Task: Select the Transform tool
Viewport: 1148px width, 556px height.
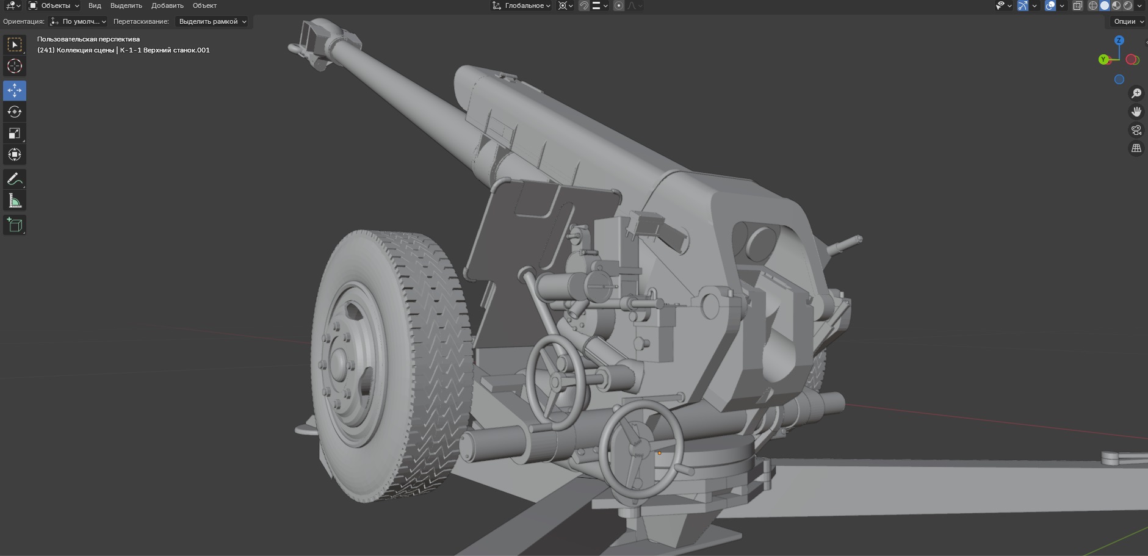Action: tap(15, 154)
